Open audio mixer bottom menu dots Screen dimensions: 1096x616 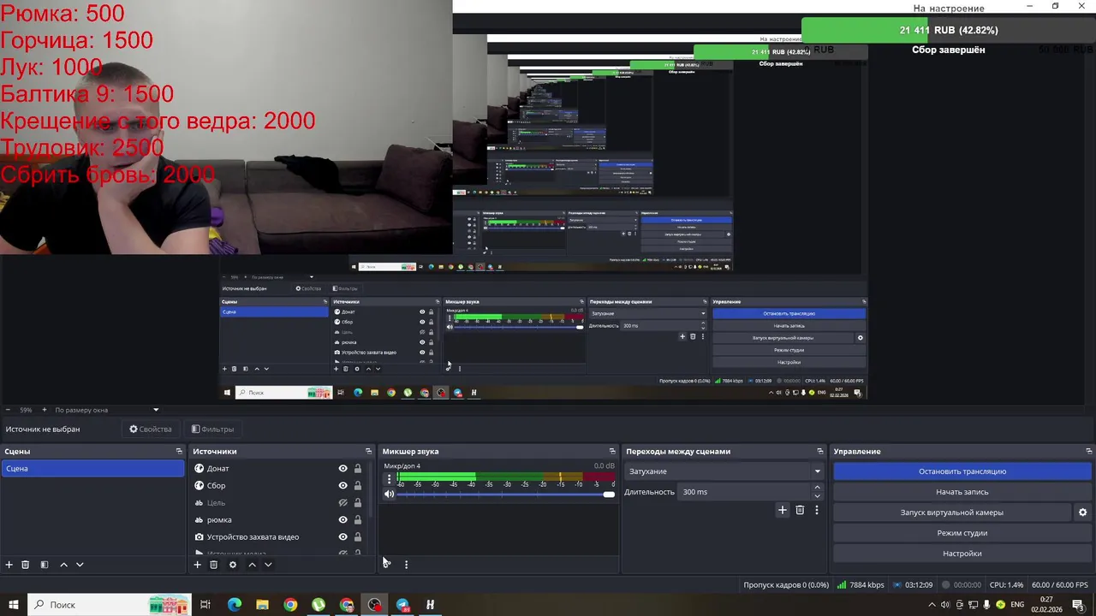(x=406, y=565)
